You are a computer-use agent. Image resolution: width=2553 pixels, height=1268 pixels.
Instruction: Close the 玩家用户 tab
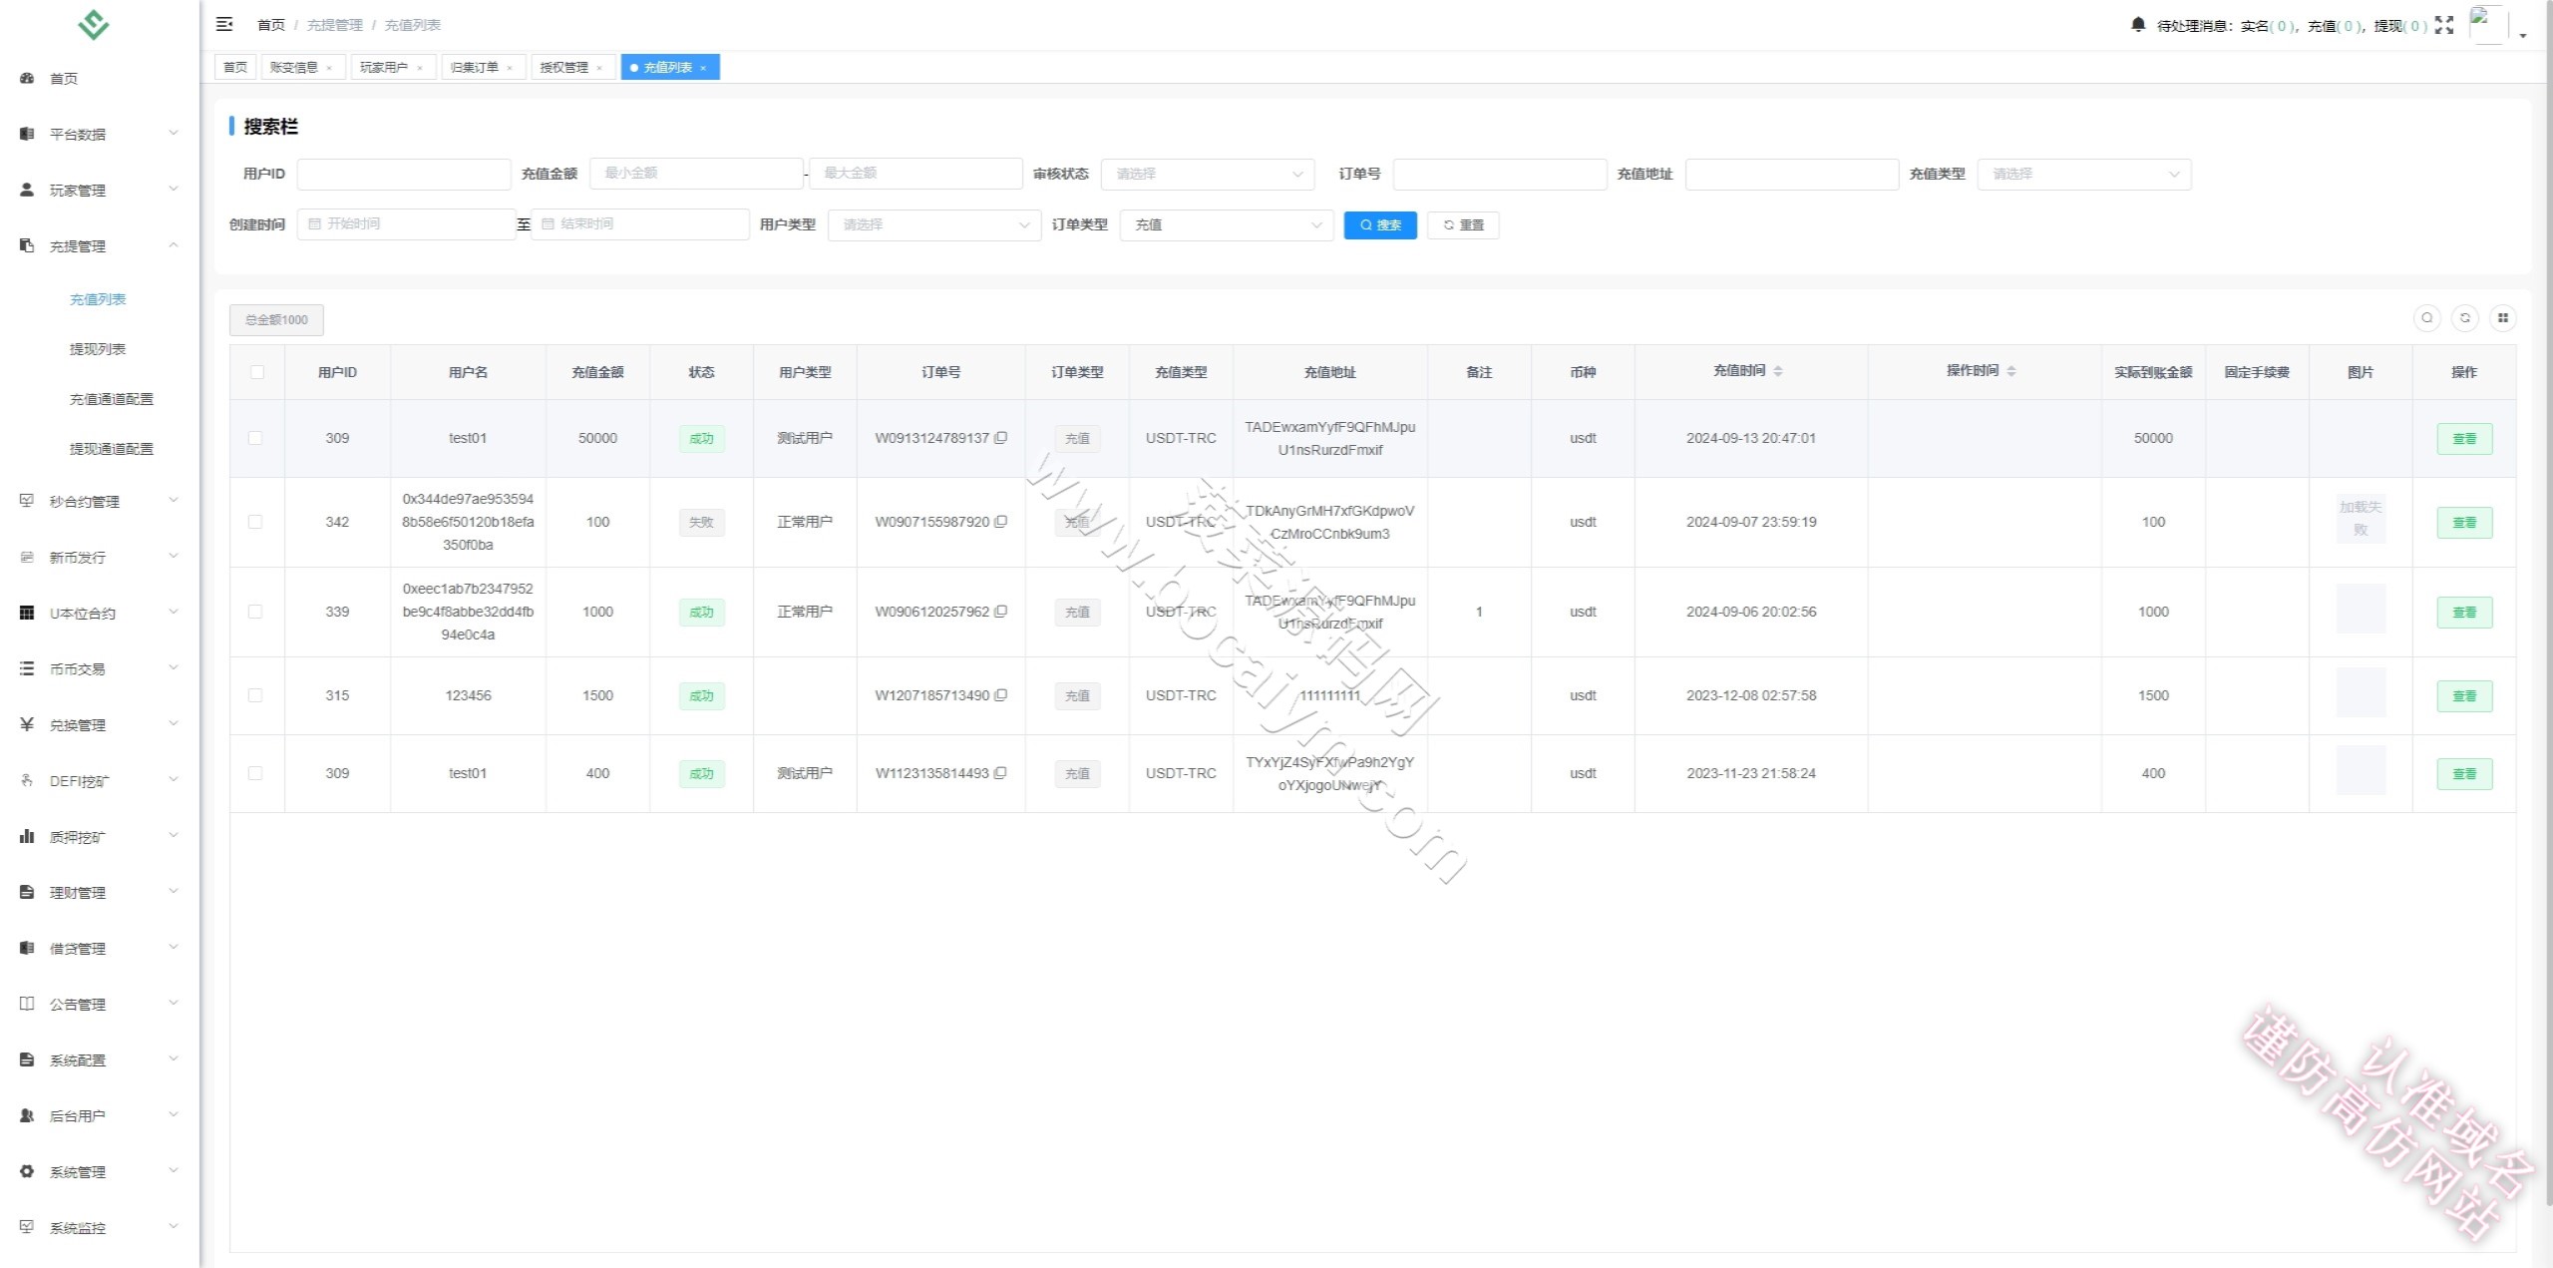point(420,68)
